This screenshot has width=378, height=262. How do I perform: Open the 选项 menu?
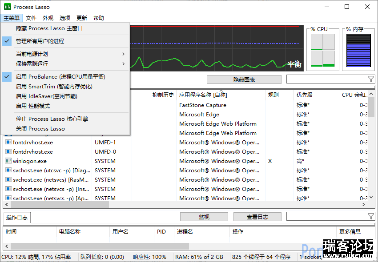click(65, 18)
